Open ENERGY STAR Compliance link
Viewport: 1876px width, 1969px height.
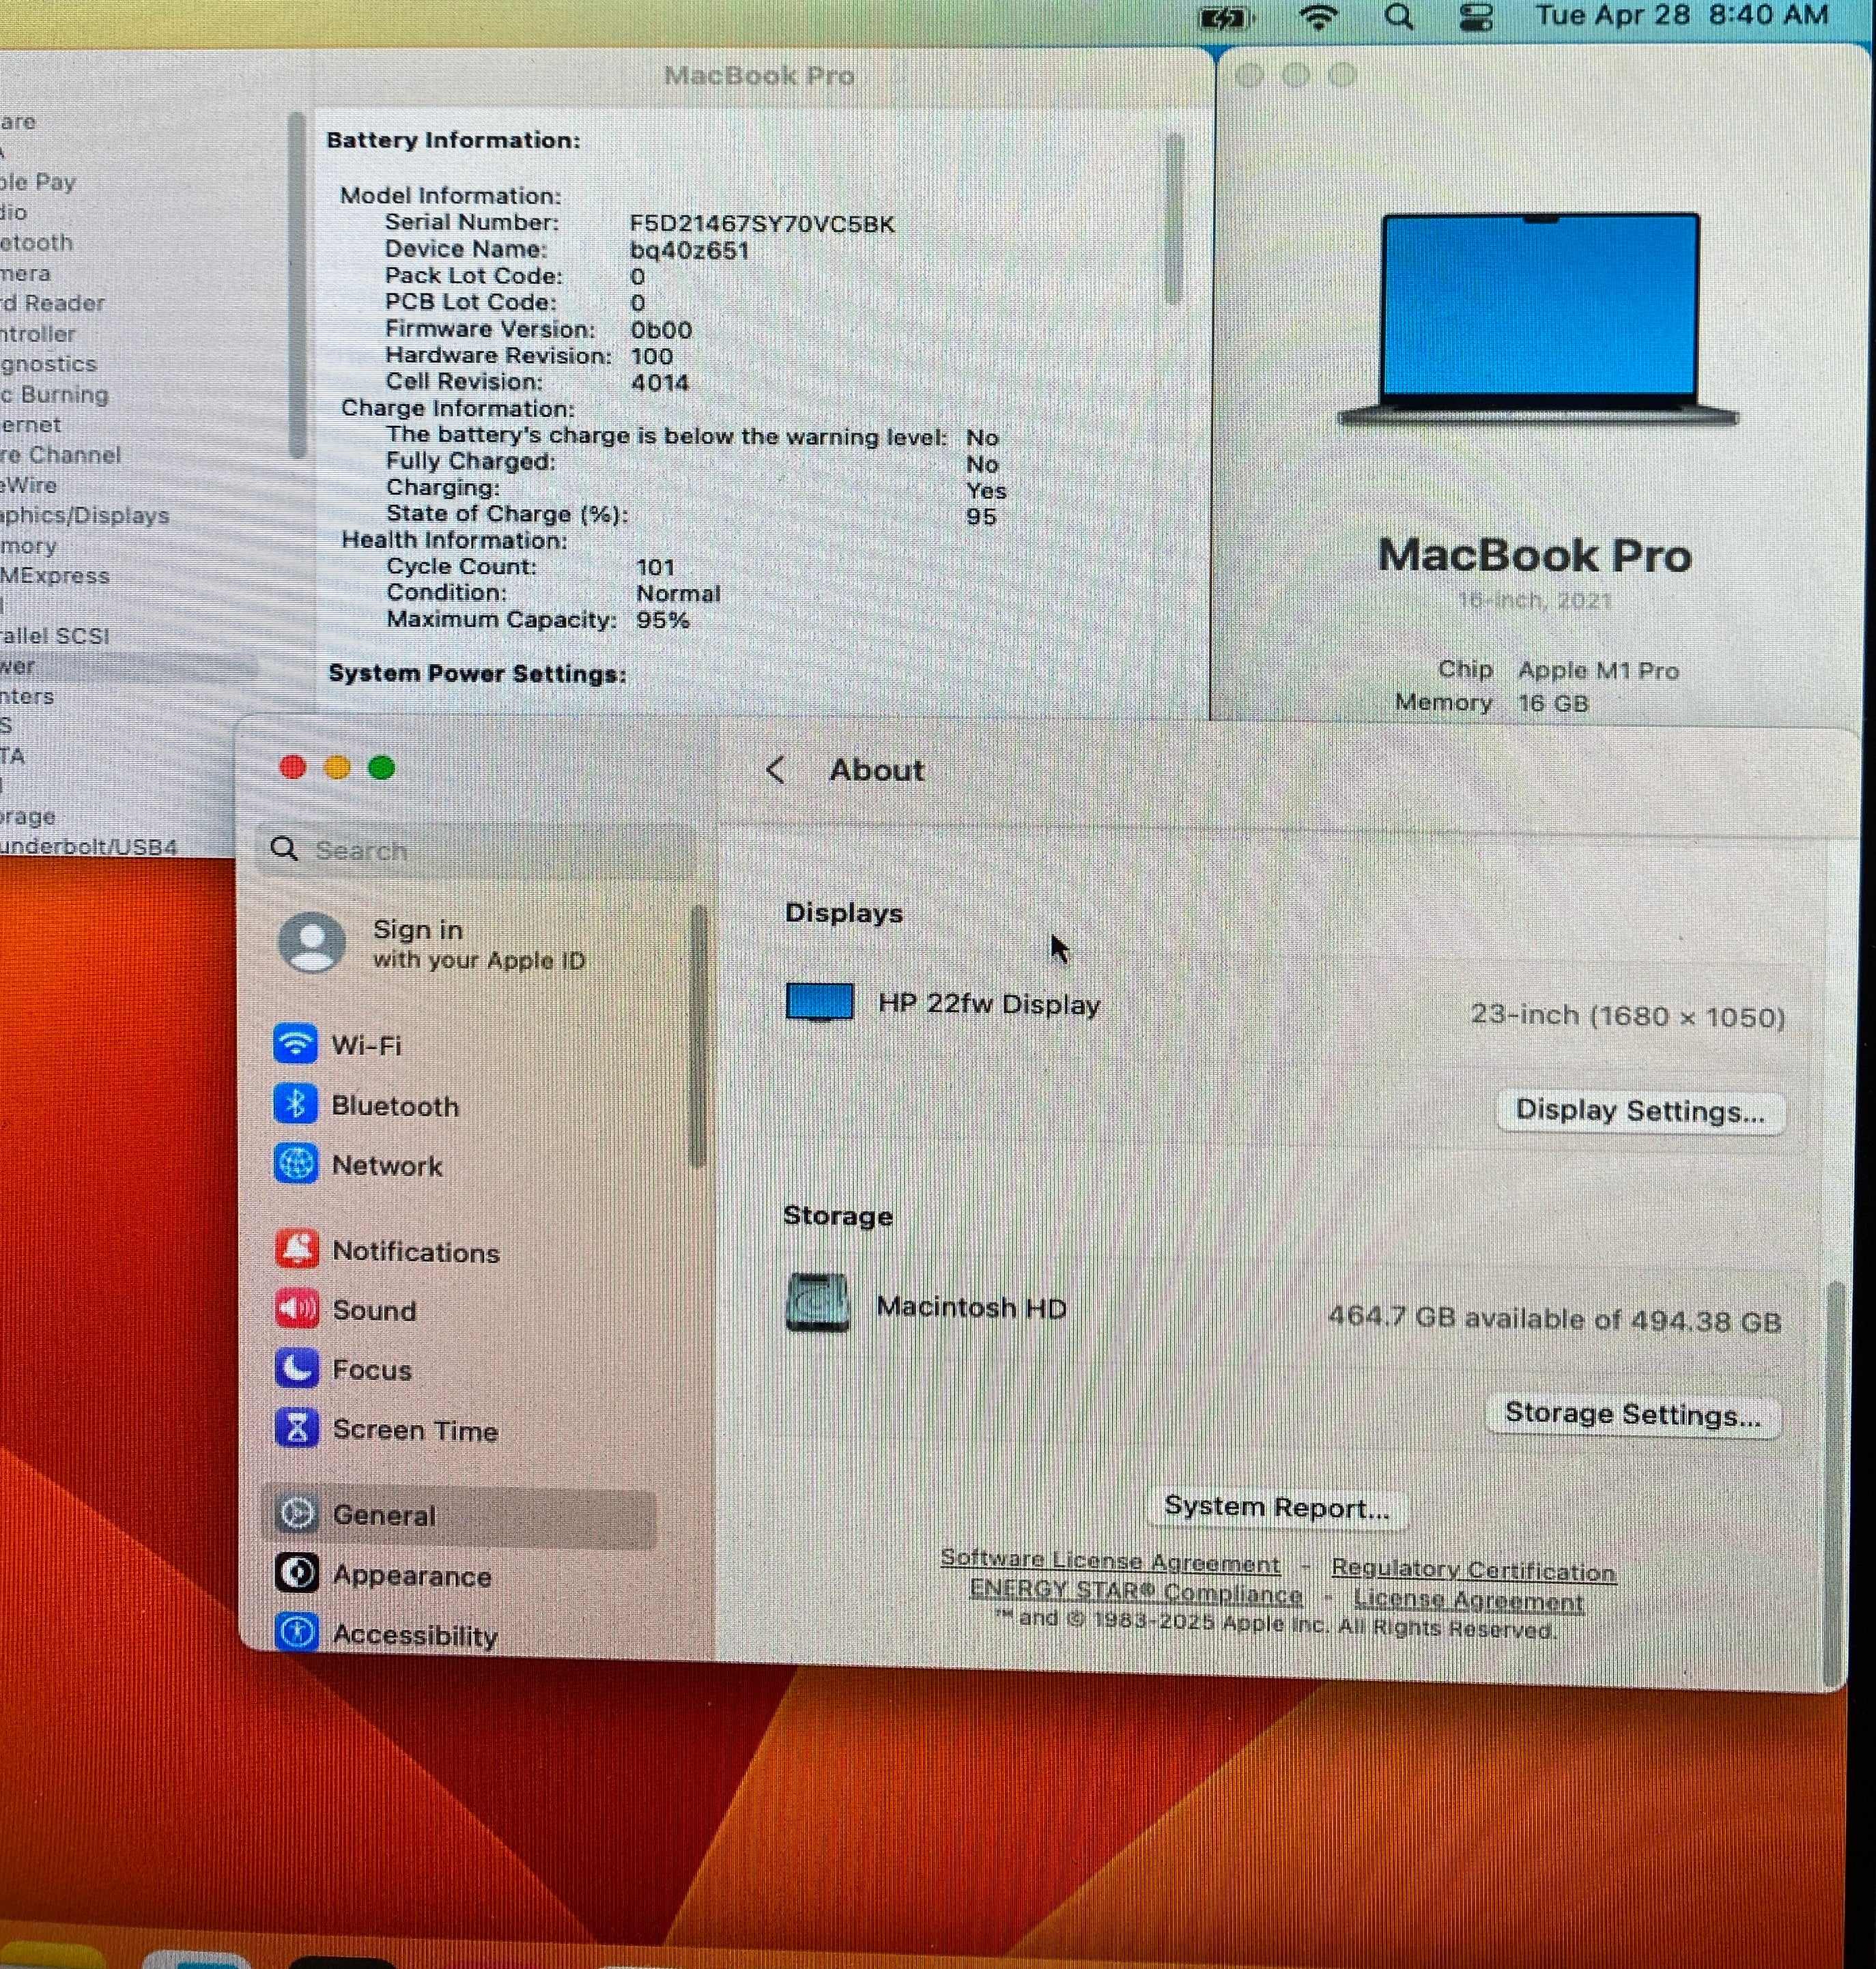(1136, 1591)
